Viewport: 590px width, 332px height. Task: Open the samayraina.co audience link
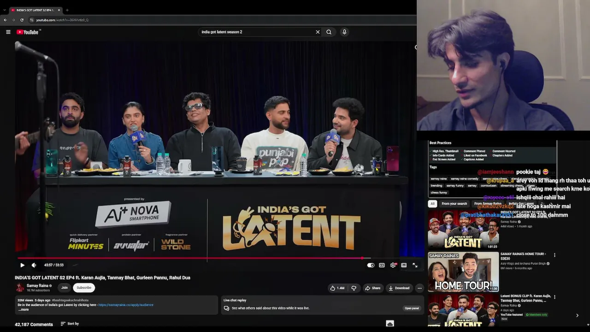click(x=126, y=305)
